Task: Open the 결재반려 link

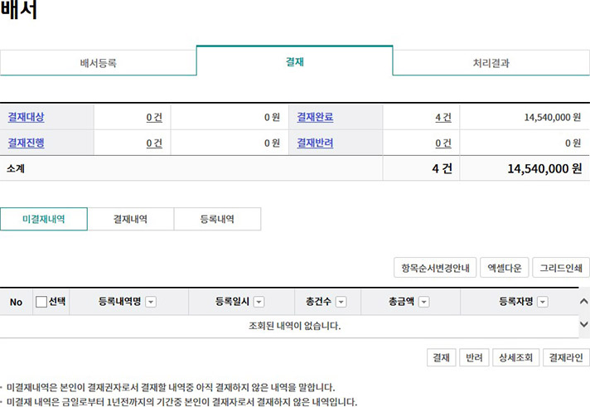Action: pyautogui.click(x=315, y=143)
